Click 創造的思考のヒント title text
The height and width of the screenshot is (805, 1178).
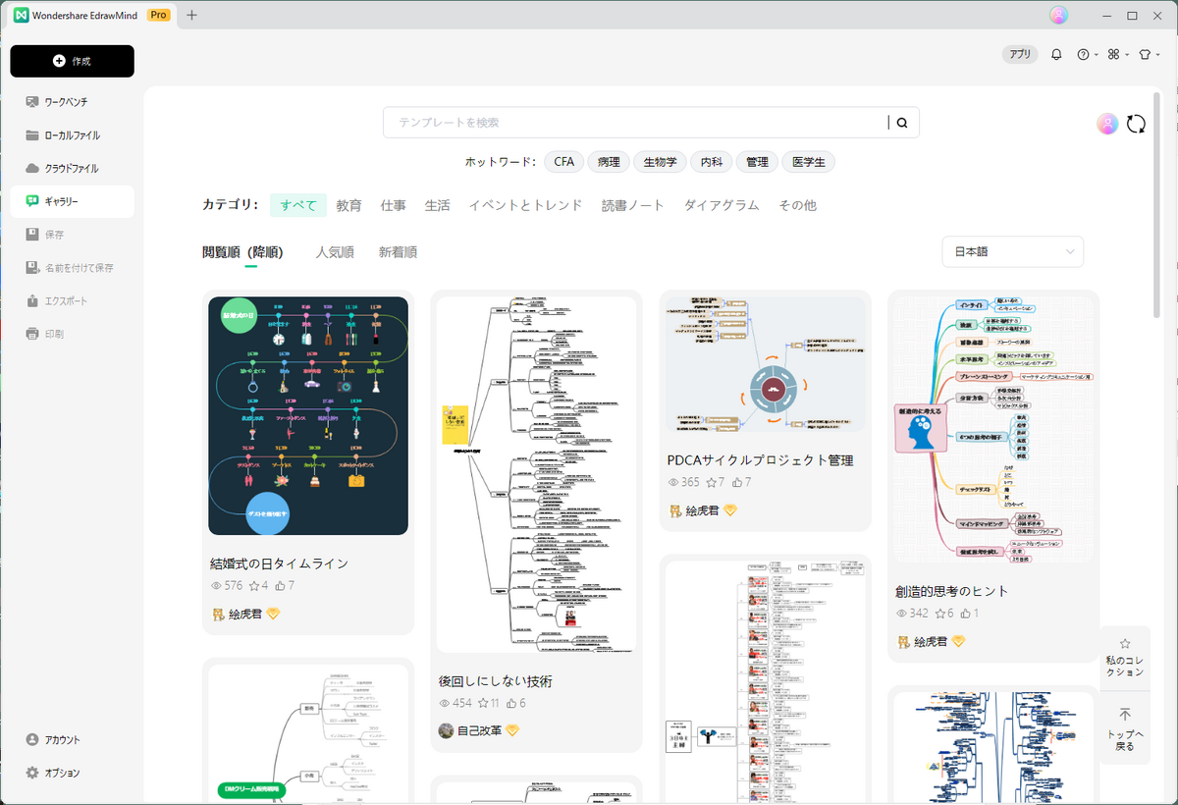[x=952, y=591]
